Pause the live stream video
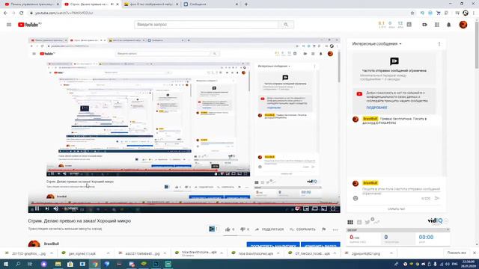This screenshot has height=269, width=479. (x=37, y=208)
